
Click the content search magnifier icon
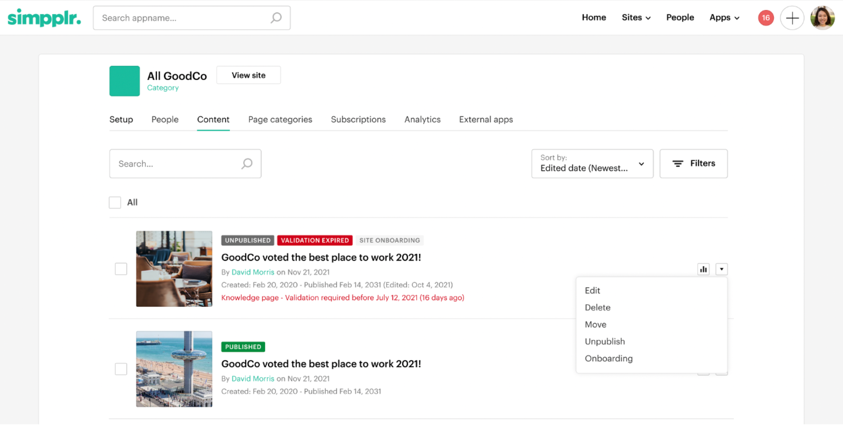[x=247, y=164]
